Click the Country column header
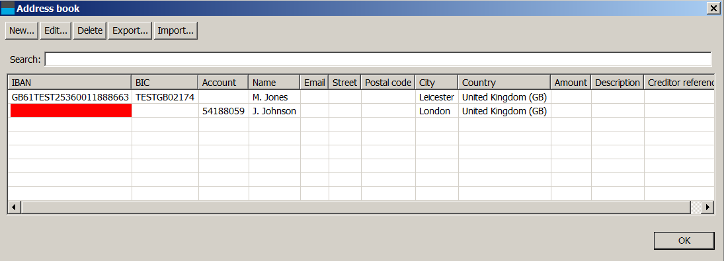 click(x=504, y=83)
